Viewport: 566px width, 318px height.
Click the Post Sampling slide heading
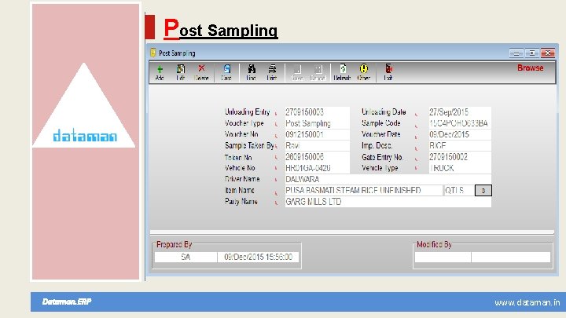pyautogui.click(x=221, y=29)
